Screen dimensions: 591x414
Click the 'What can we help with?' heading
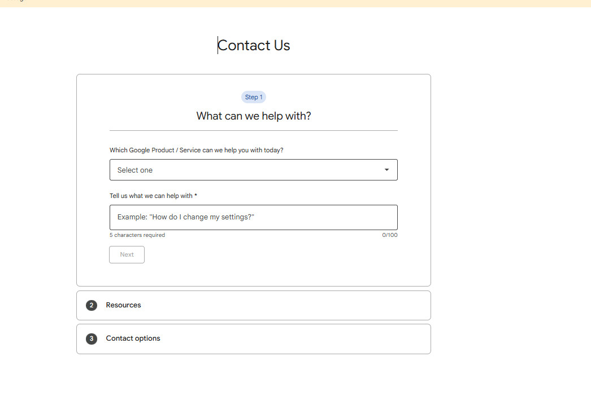pyautogui.click(x=254, y=116)
